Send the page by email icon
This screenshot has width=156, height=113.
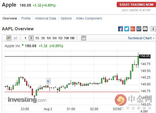pos(145,29)
